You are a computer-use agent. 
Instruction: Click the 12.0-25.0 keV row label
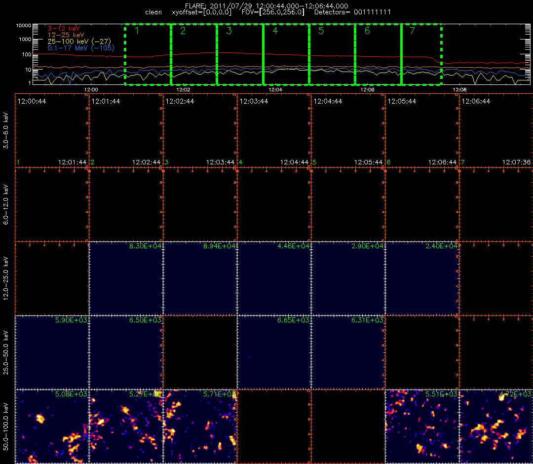pyautogui.click(x=6, y=278)
